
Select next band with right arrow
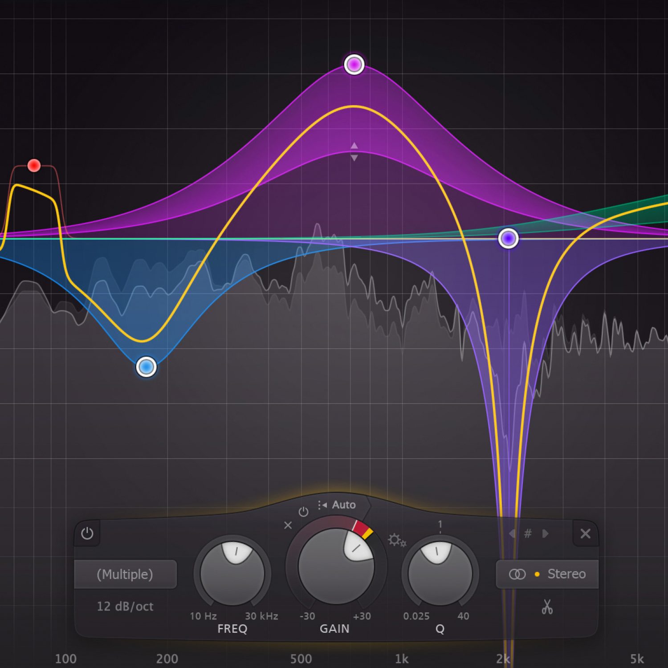[x=545, y=534]
